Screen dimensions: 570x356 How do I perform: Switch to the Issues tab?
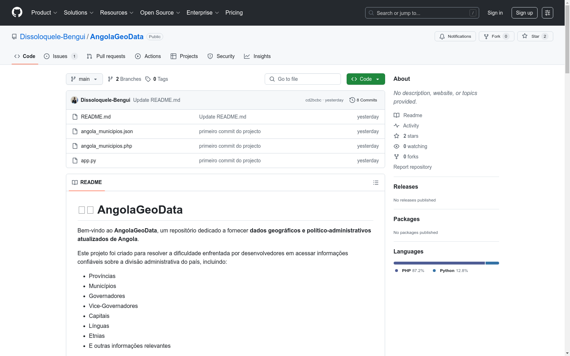point(61,56)
